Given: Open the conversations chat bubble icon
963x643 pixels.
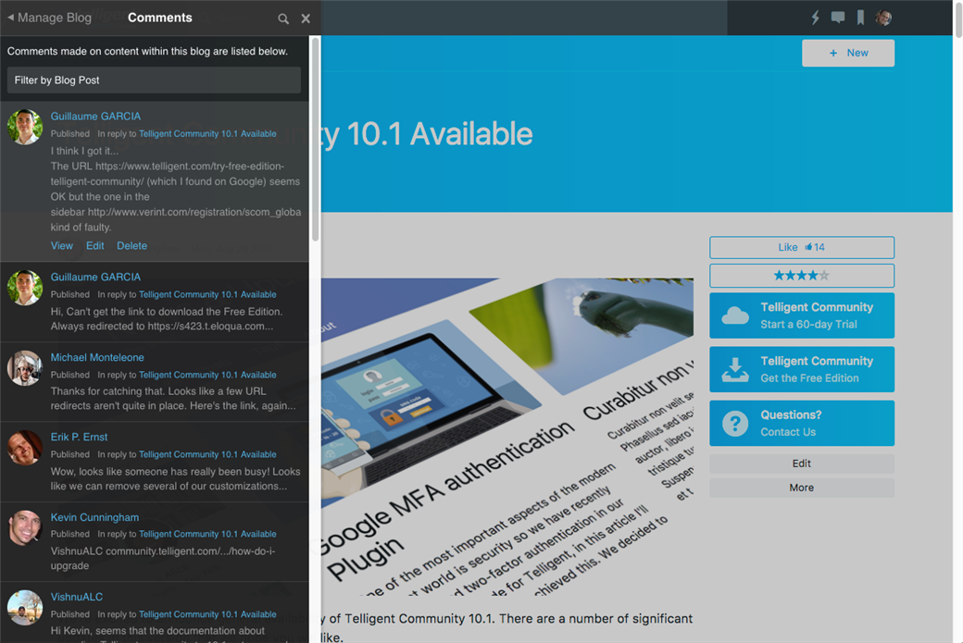Looking at the screenshot, I should click(x=838, y=18).
